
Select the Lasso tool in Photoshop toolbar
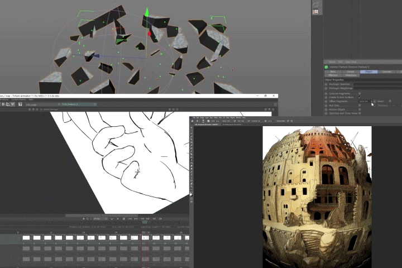pos(192,133)
